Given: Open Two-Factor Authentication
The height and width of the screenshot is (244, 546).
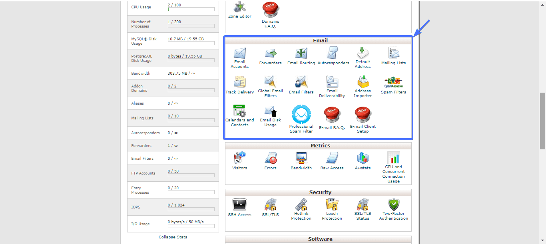Looking at the screenshot, I should coord(394,210).
